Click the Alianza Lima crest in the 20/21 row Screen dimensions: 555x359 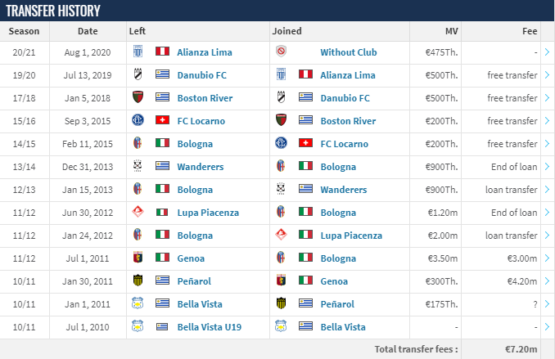(x=138, y=52)
